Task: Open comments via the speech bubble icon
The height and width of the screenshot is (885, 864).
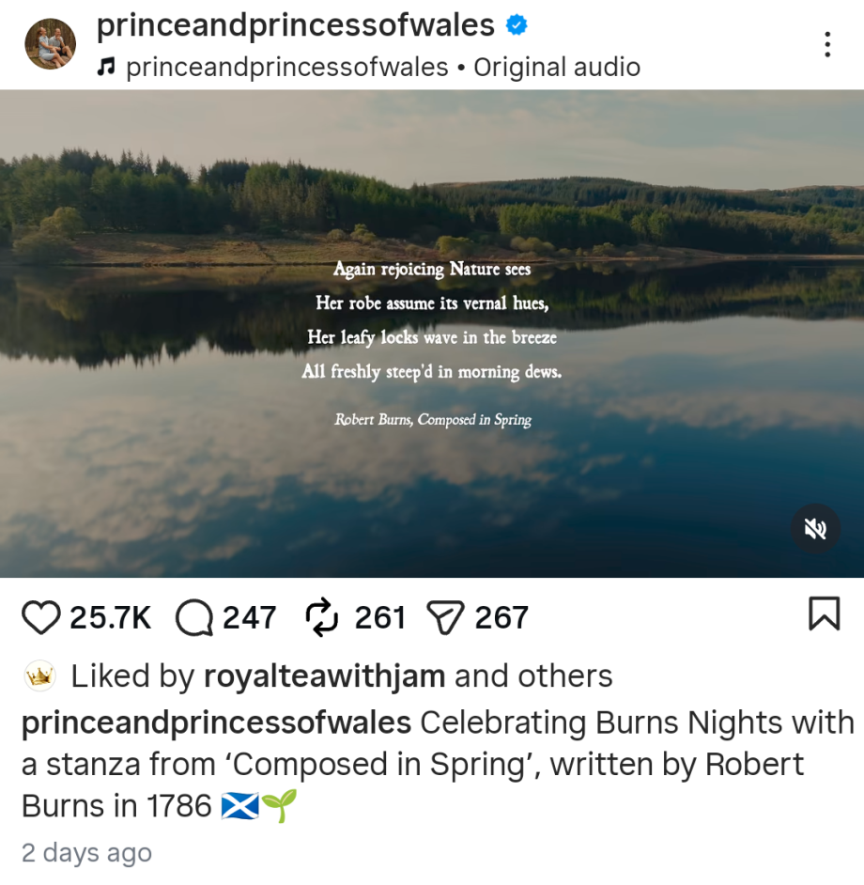Action: pos(194,617)
